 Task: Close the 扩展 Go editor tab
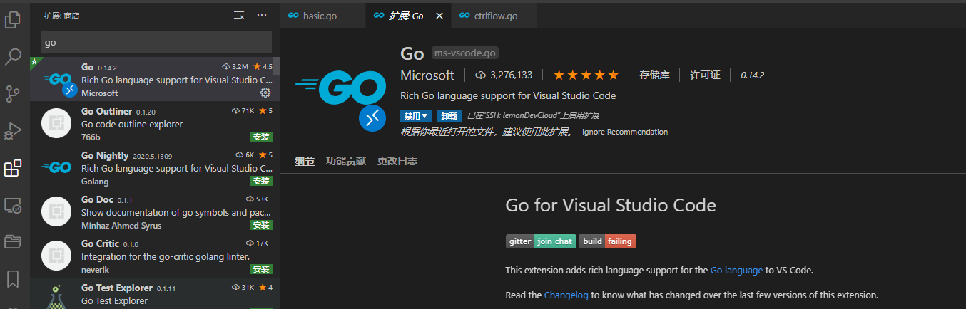point(439,16)
